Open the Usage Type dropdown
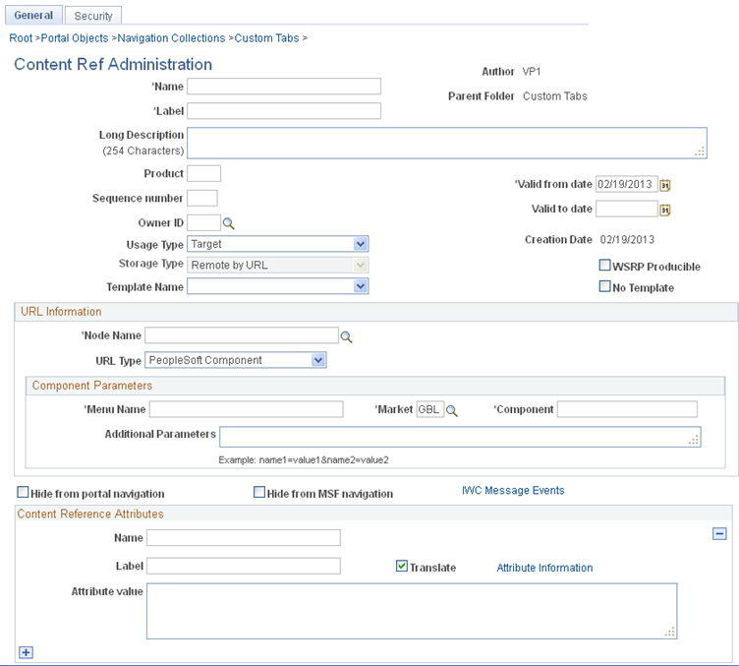Screen dimensions: 739x666 tap(277, 244)
